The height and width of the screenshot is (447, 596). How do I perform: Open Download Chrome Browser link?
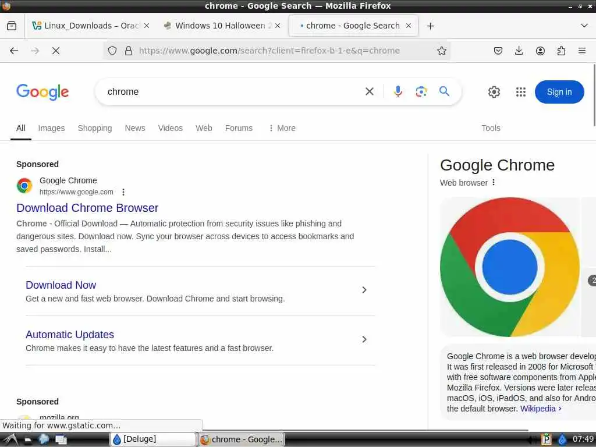[x=87, y=208]
